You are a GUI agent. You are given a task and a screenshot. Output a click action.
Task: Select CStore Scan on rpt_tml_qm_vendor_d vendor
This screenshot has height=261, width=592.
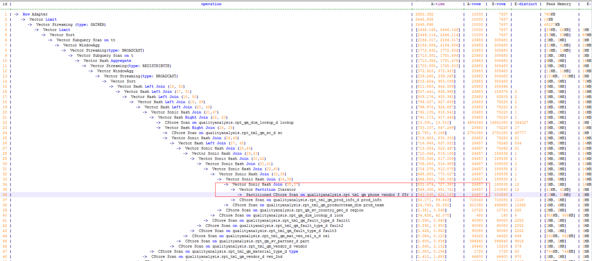[238, 246]
